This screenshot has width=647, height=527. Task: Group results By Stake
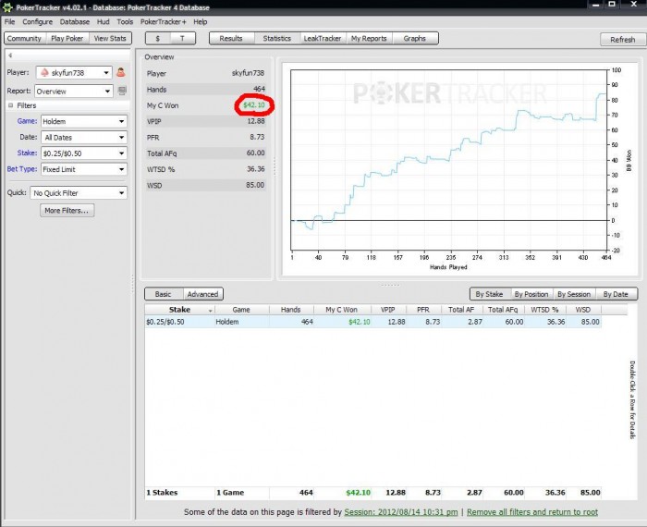click(x=489, y=294)
